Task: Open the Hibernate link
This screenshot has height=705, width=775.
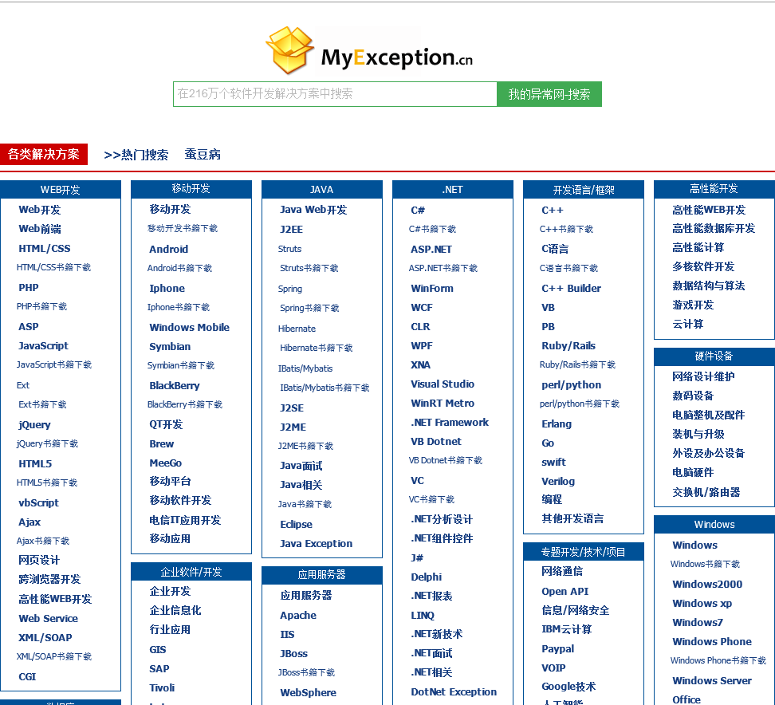Action: click(297, 329)
